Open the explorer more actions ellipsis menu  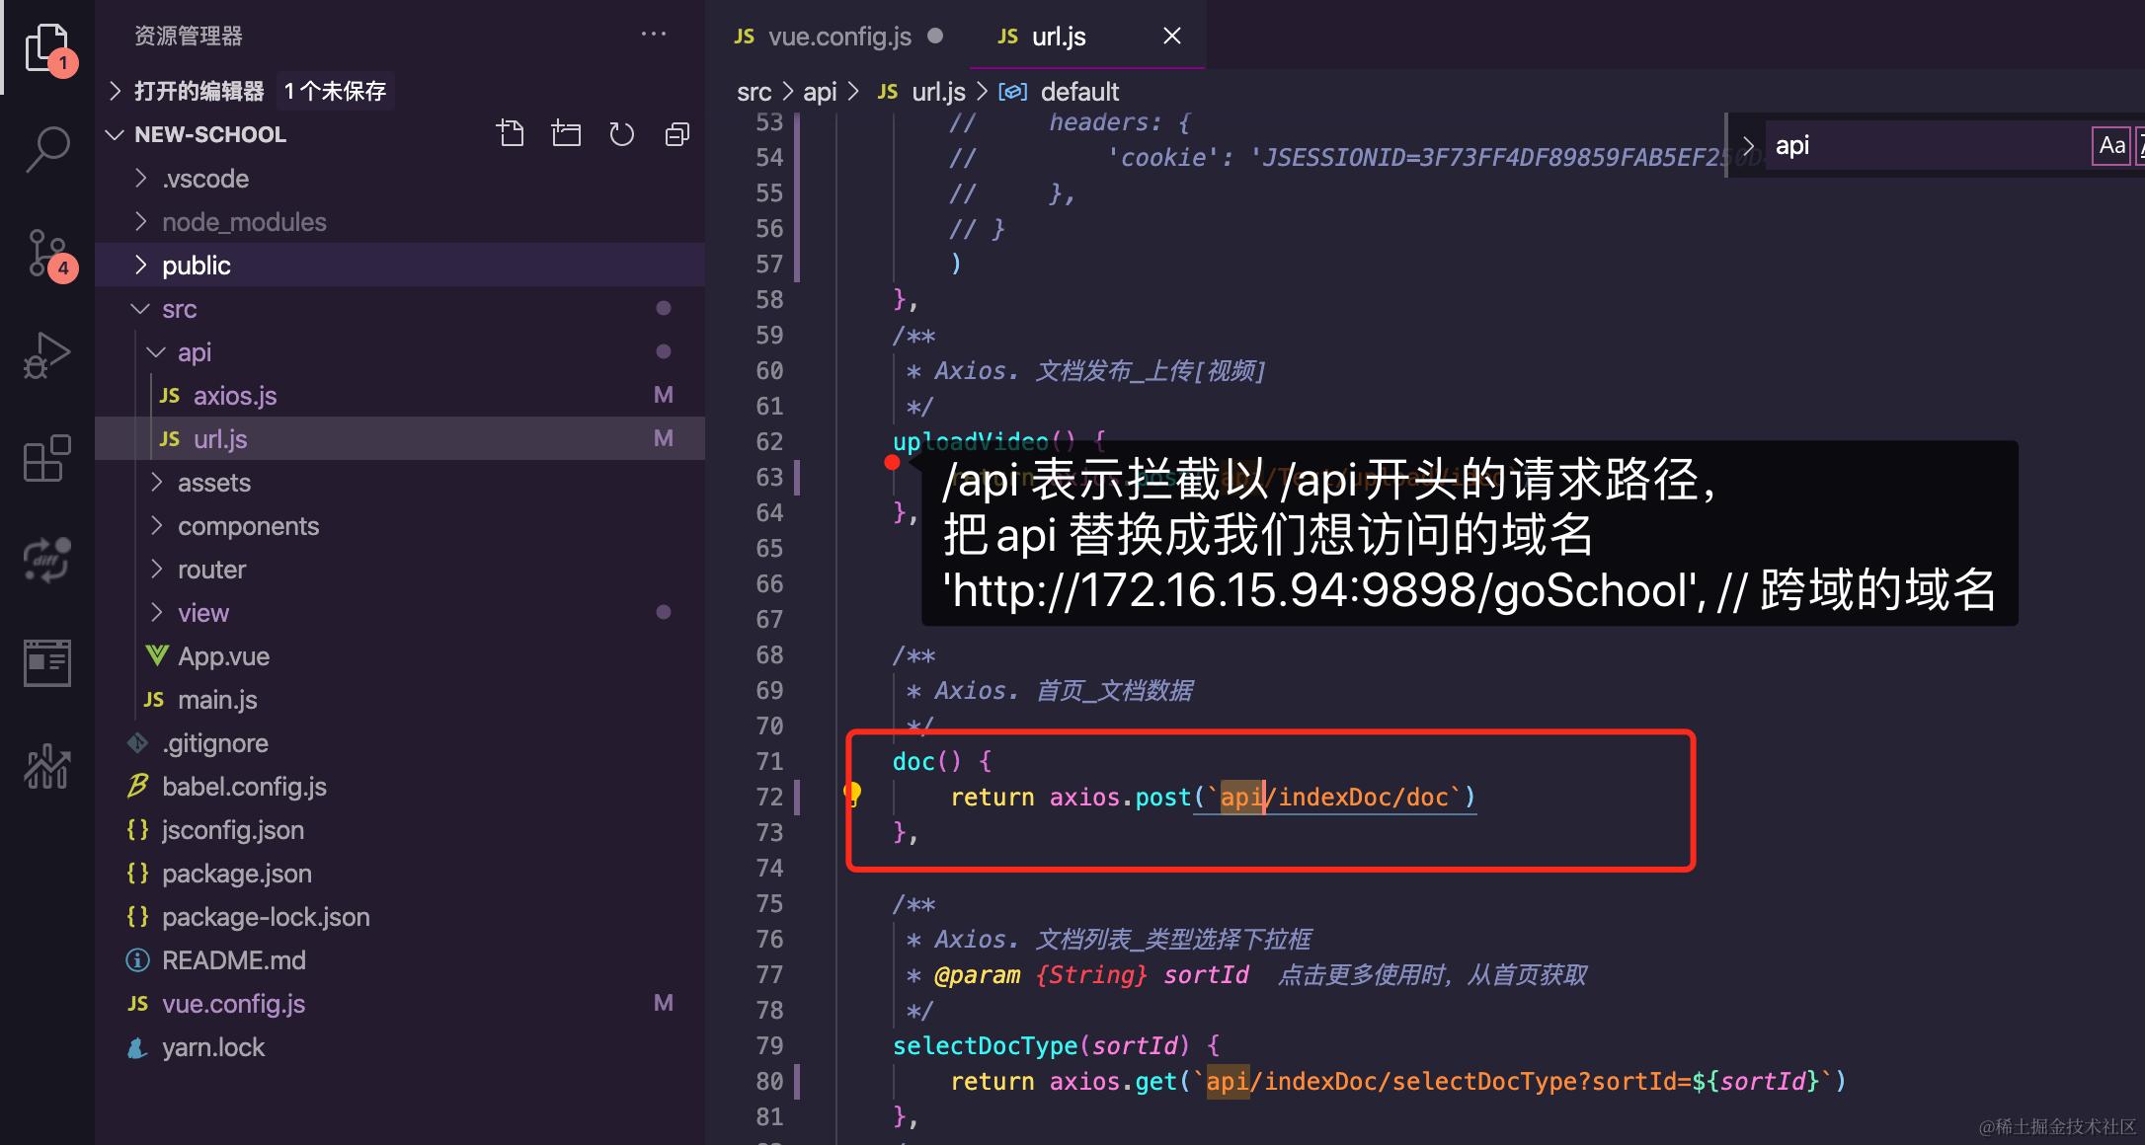tap(654, 35)
